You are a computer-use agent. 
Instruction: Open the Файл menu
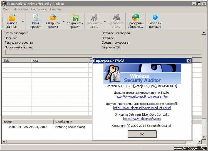click(x=7, y=9)
